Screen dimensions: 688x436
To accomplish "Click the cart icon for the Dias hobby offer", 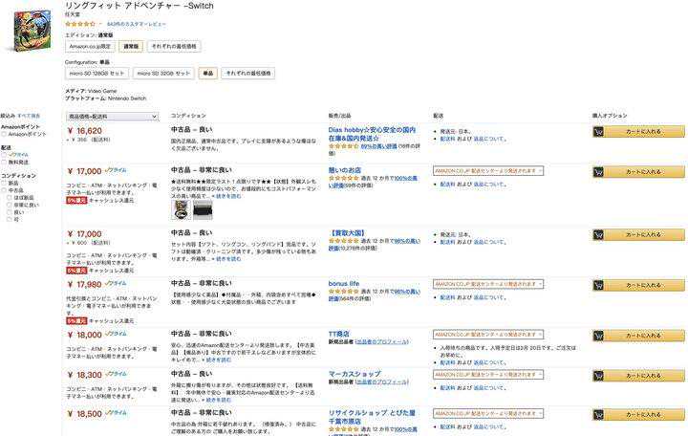I will (599, 131).
